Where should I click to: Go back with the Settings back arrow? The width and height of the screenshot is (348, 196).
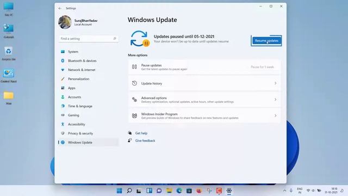coord(60,8)
